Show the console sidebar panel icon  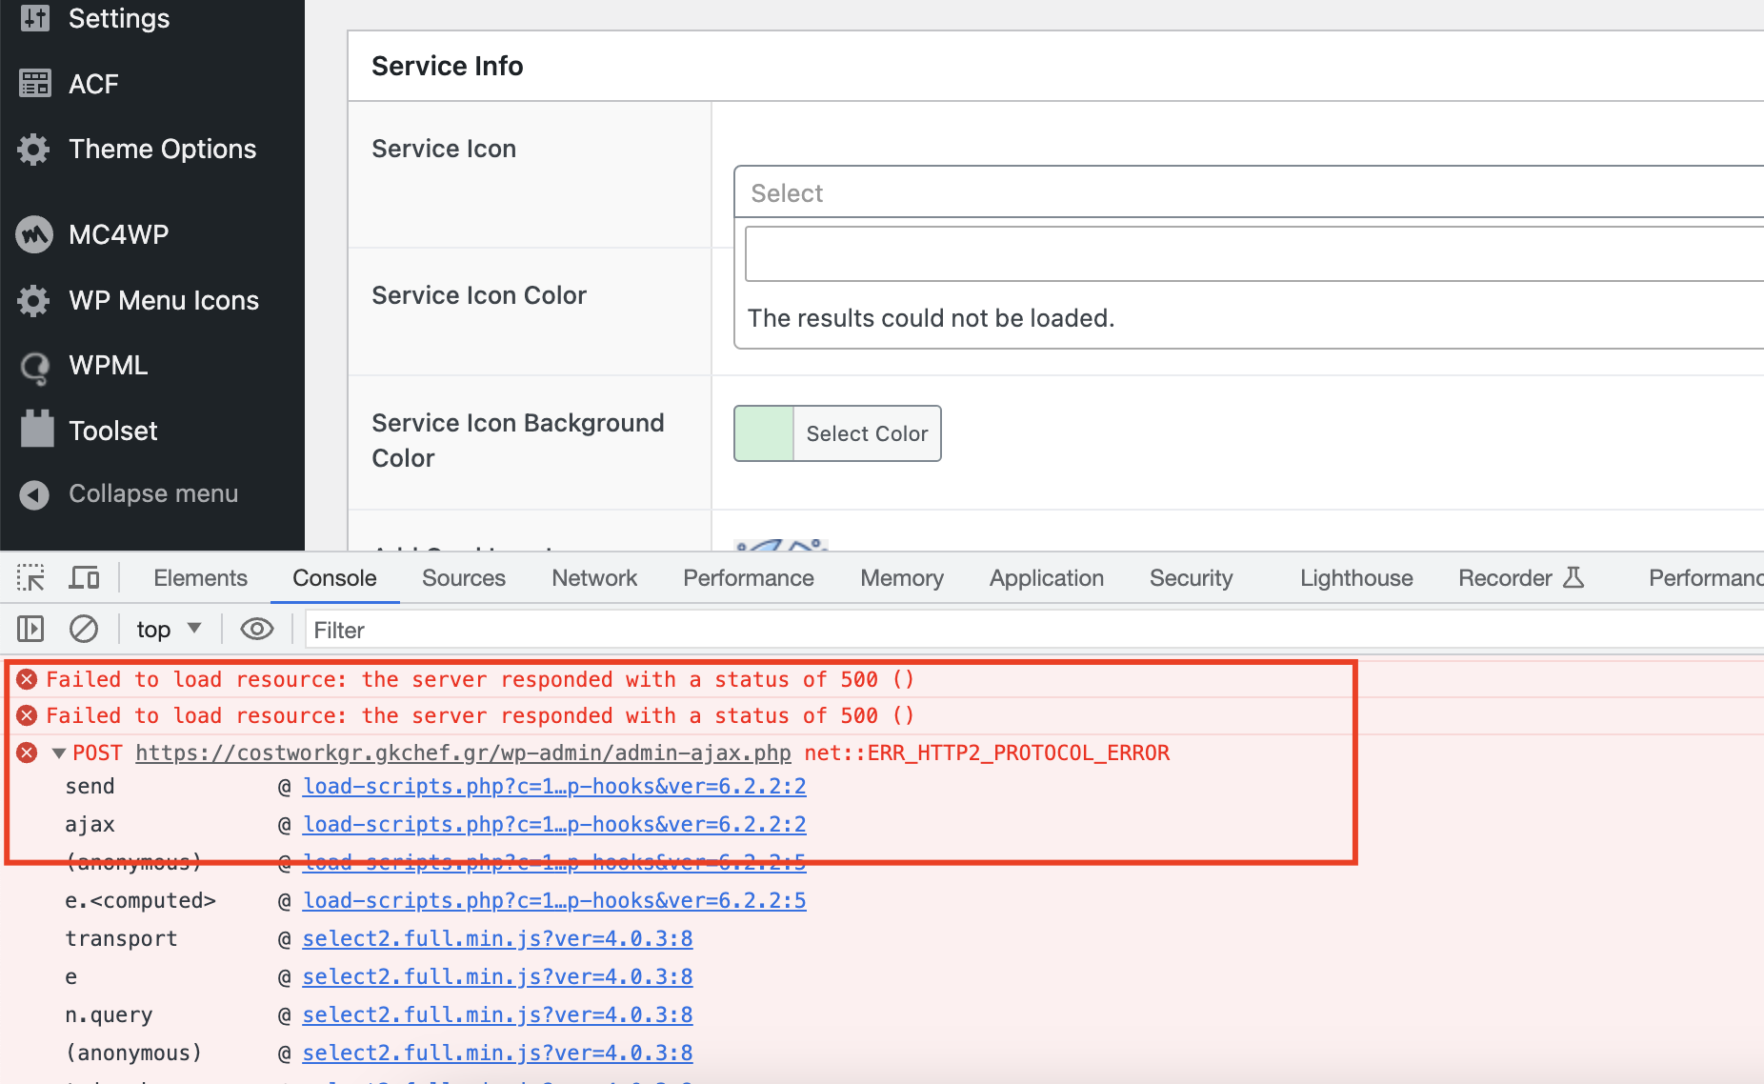point(30,629)
